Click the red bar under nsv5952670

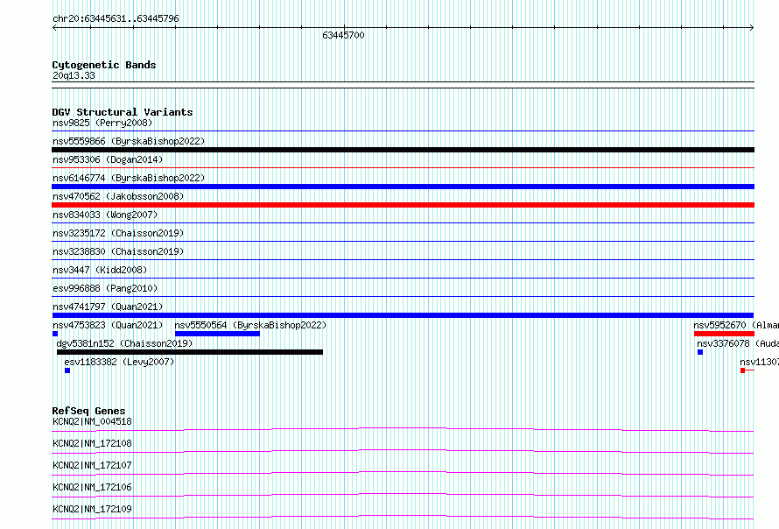[725, 334]
